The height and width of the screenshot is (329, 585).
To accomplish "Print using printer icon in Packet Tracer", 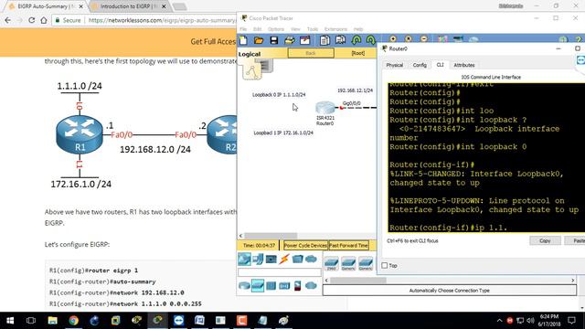I will 290,40.
